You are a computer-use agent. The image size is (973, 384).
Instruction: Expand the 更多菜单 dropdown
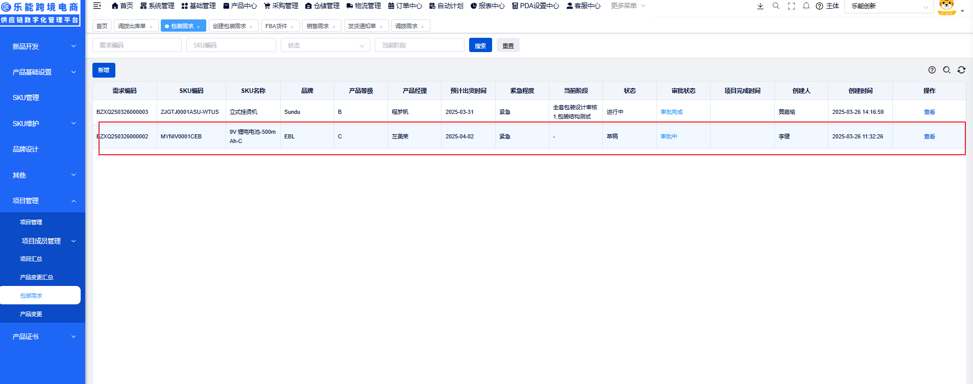click(628, 6)
